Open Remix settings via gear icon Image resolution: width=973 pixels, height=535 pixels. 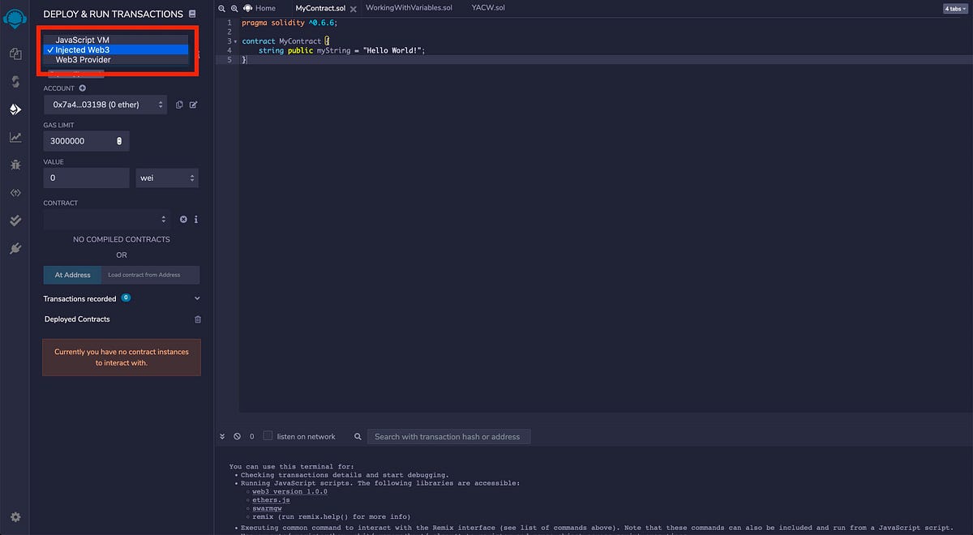tap(16, 516)
